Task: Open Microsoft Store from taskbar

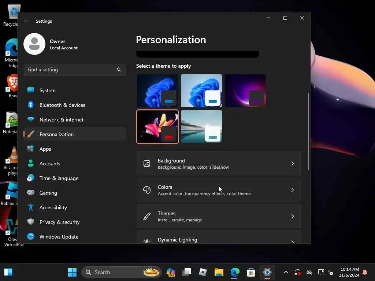Action: tap(251, 272)
